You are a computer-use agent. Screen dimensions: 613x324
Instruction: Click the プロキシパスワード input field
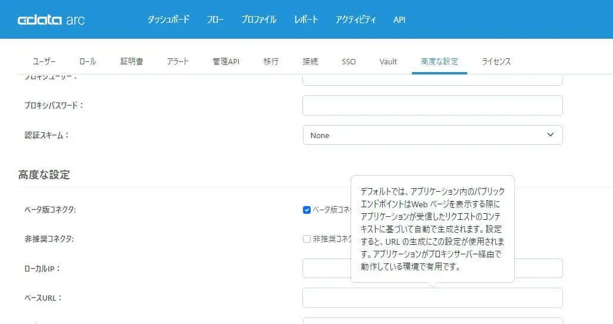tap(433, 105)
